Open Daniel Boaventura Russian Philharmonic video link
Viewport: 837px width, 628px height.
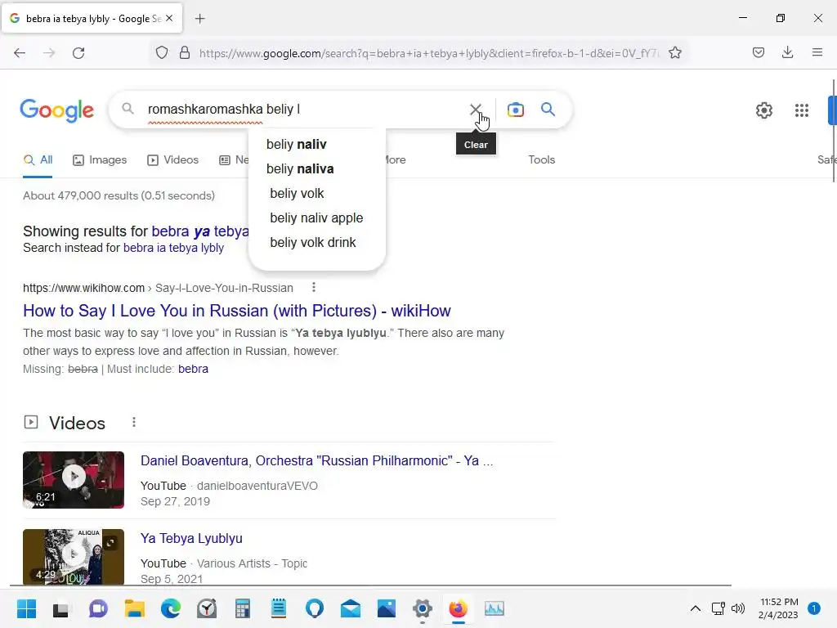point(316,460)
